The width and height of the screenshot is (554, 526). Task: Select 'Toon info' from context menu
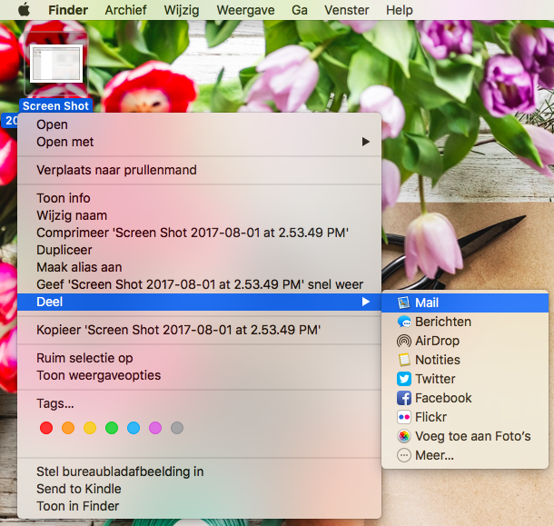(x=64, y=198)
